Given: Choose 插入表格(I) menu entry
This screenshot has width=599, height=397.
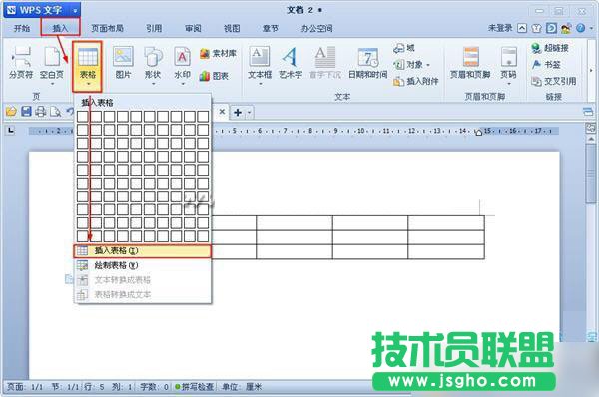Looking at the screenshot, I should tap(142, 251).
